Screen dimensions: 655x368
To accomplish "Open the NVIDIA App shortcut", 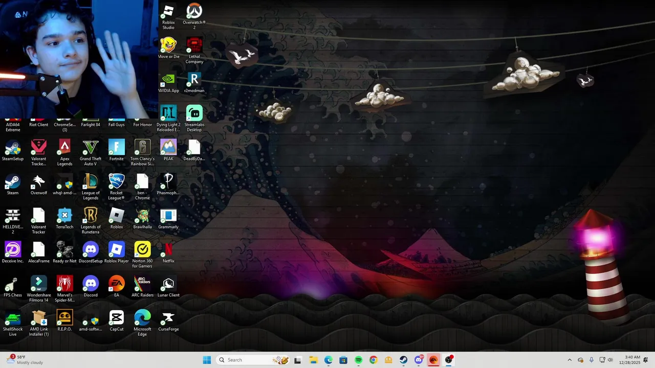I will point(168,82).
